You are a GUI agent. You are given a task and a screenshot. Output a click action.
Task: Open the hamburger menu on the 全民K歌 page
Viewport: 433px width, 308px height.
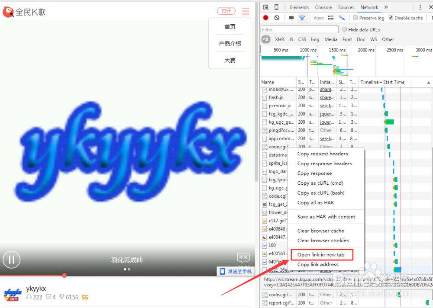coord(246,11)
